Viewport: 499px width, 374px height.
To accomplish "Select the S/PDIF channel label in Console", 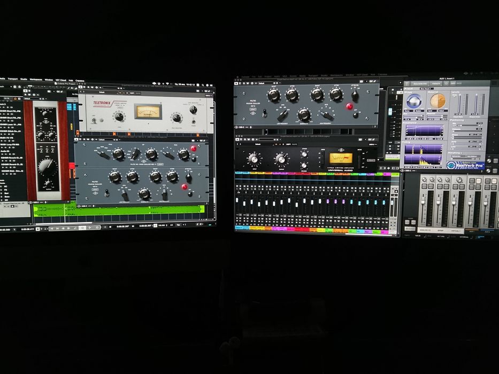I will [x=441, y=230].
